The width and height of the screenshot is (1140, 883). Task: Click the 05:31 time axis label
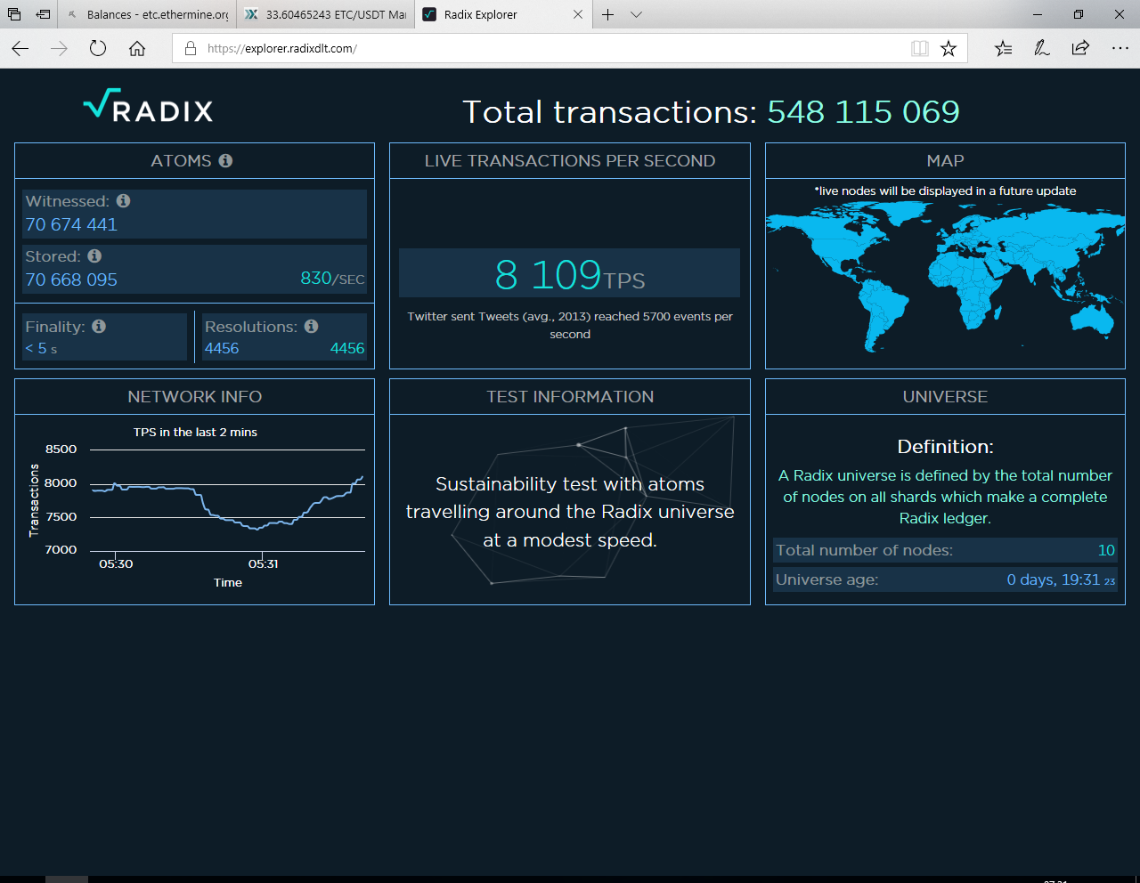tap(263, 563)
